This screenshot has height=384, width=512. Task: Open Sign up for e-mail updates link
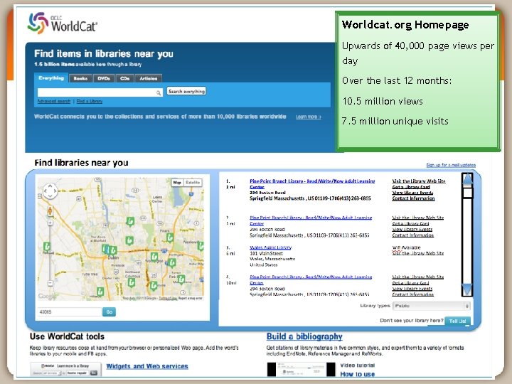coord(451,165)
